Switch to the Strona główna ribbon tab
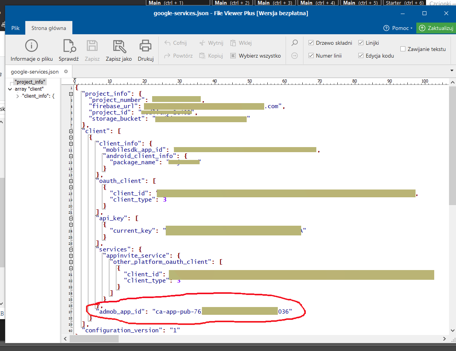 click(x=49, y=28)
